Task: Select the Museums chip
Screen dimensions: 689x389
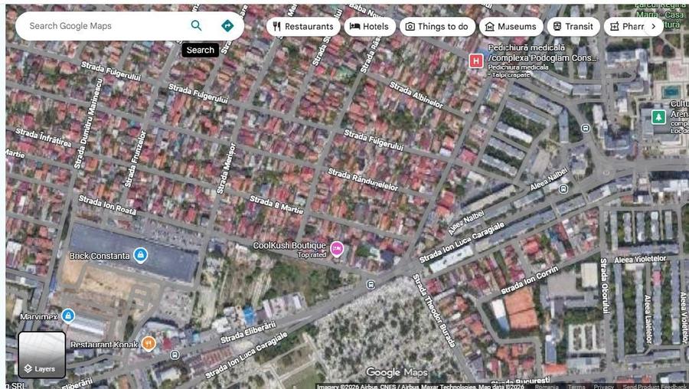Action: click(511, 26)
